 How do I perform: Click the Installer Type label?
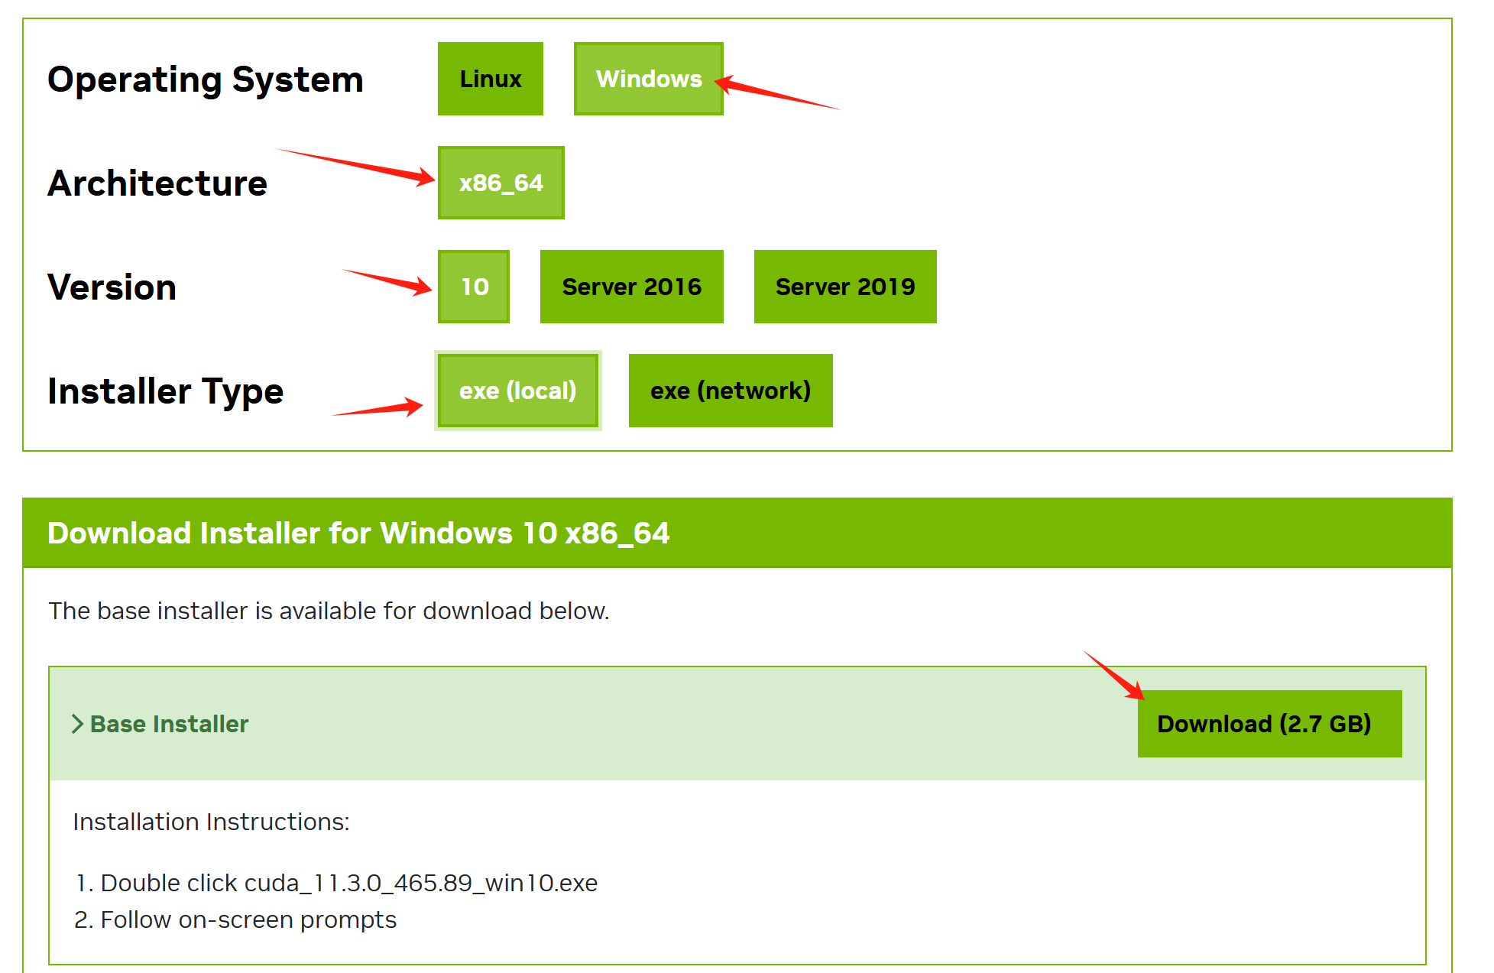[x=165, y=391]
